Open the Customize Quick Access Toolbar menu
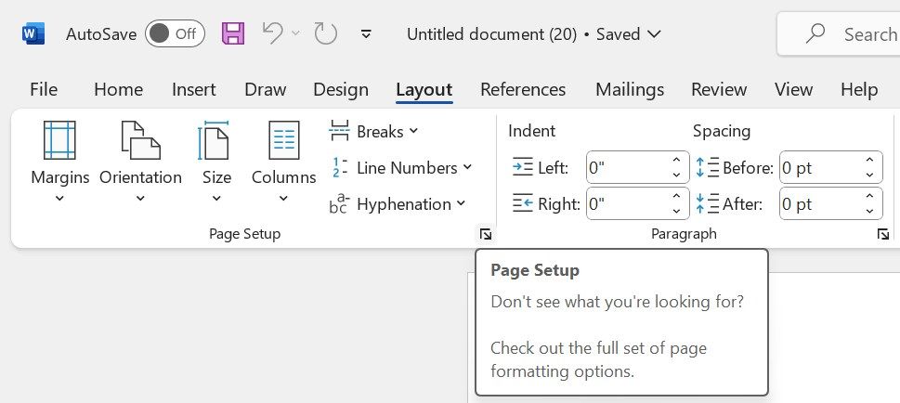Screen dimensions: 900x403 click(366, 34)
